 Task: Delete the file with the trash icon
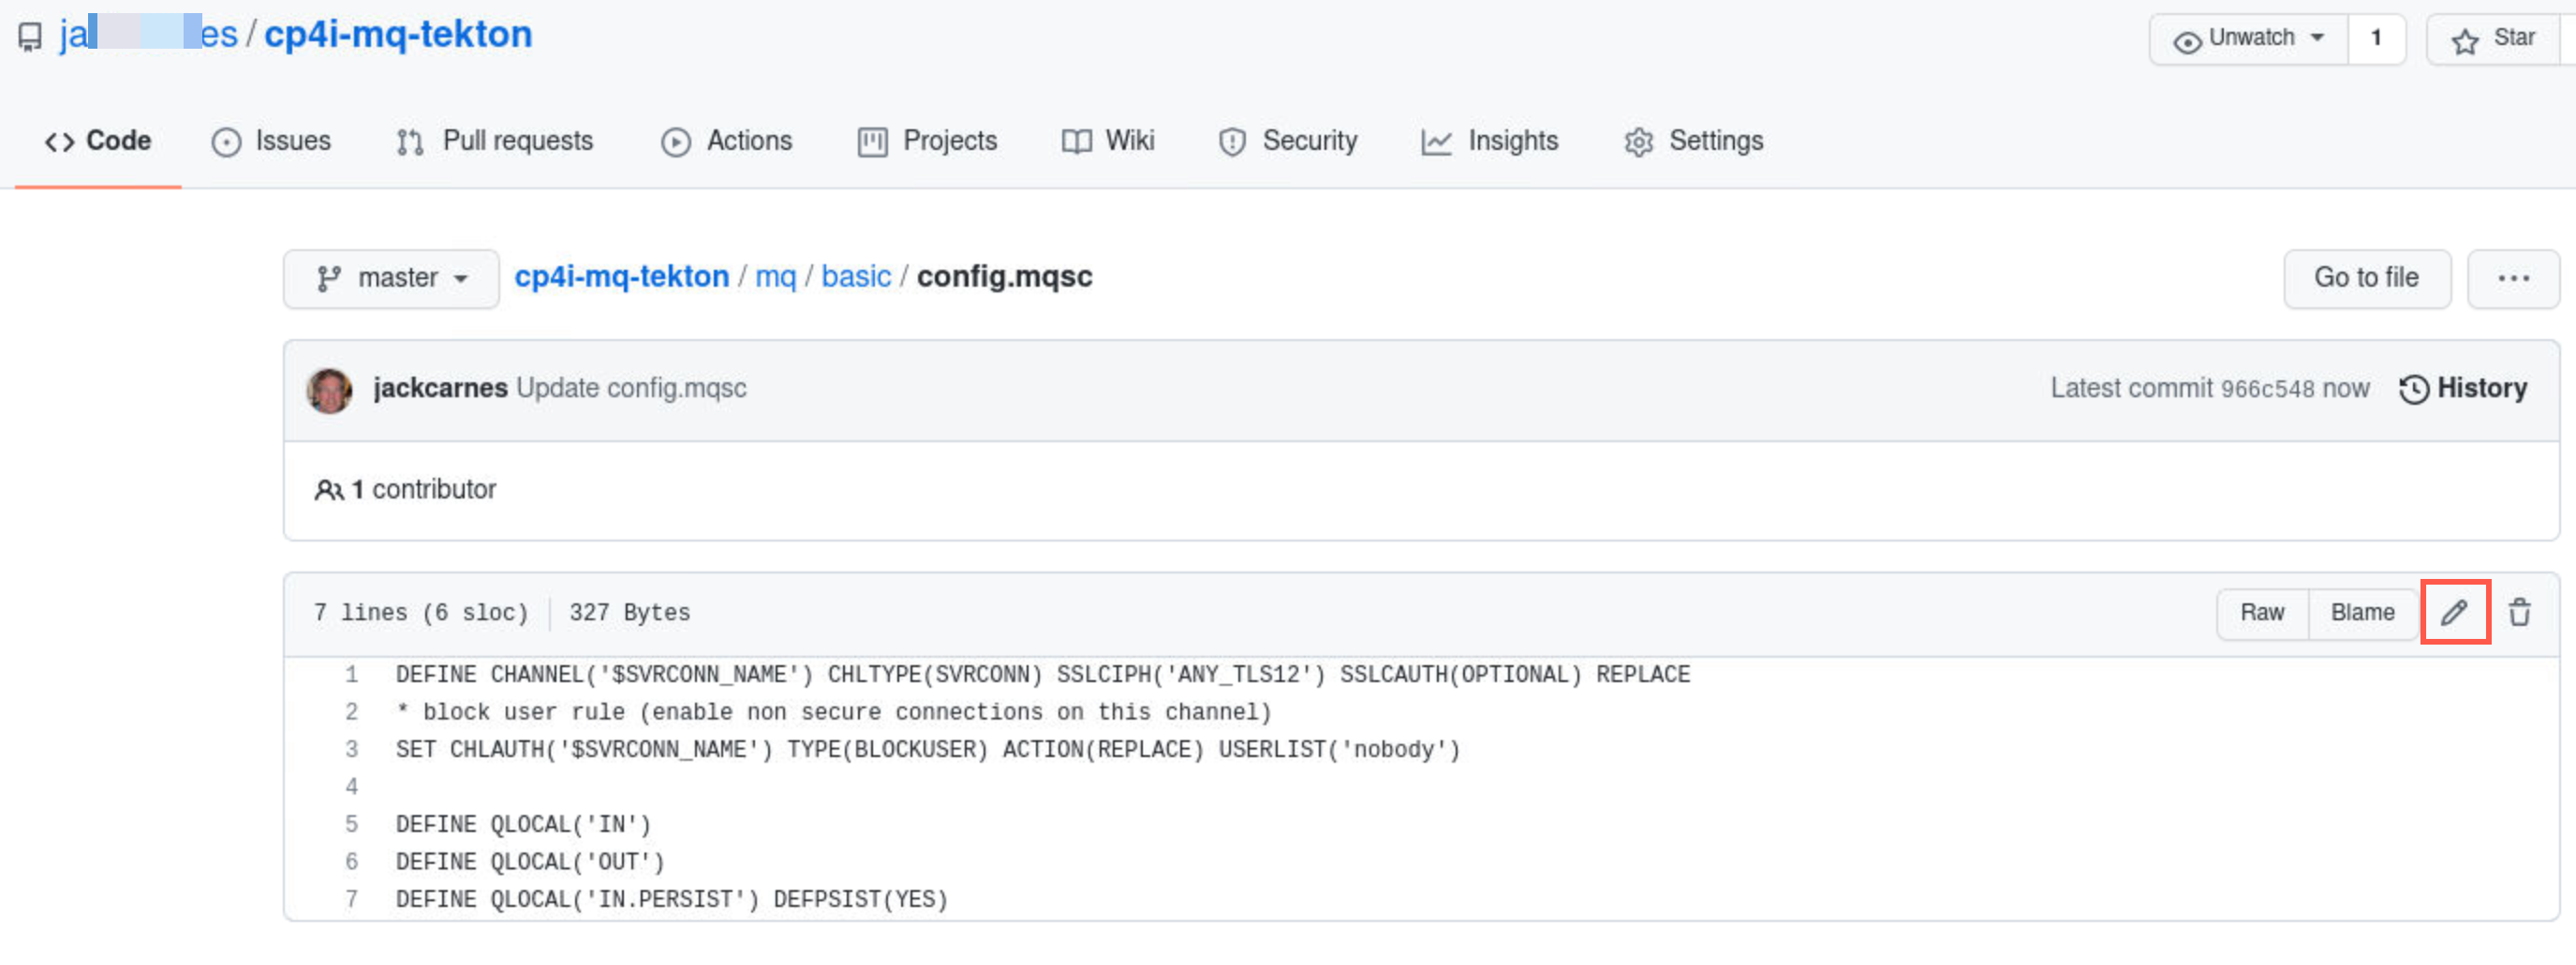2519,612
